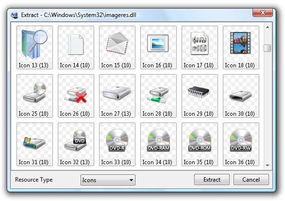The width and height of the screenshot is (285, 201).
Task: Close the Extract dialog window
Action: click(263, 13)
